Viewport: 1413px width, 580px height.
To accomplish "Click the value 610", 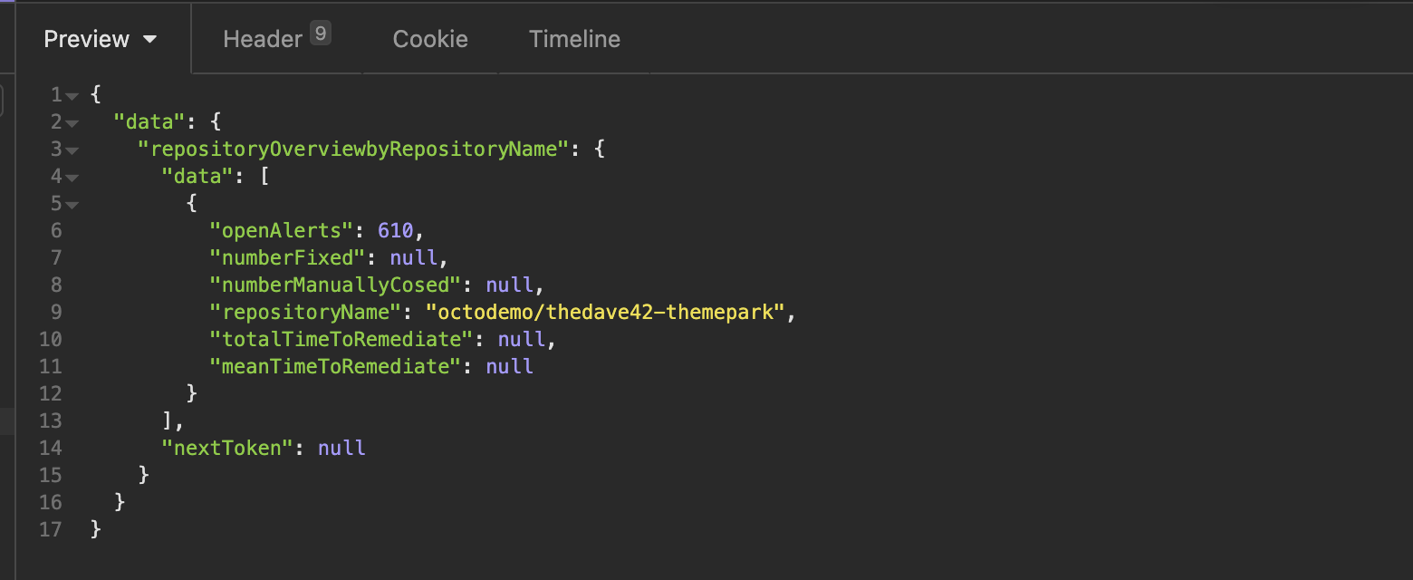I will [395, 230].
